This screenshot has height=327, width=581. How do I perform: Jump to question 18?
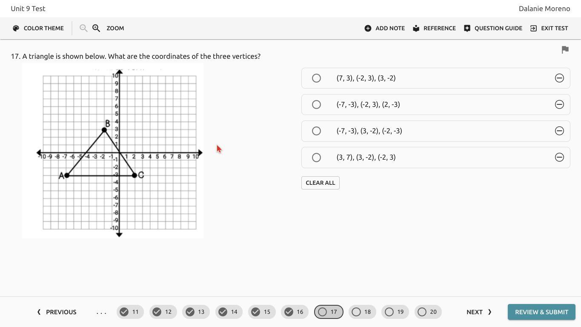[x=362, y=312]
